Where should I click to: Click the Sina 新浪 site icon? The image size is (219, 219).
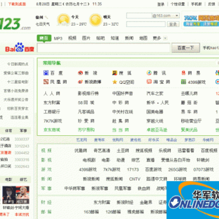80,73
